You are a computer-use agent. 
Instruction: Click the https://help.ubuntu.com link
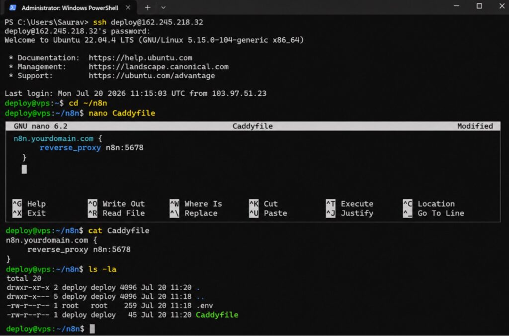click(140, 58)
